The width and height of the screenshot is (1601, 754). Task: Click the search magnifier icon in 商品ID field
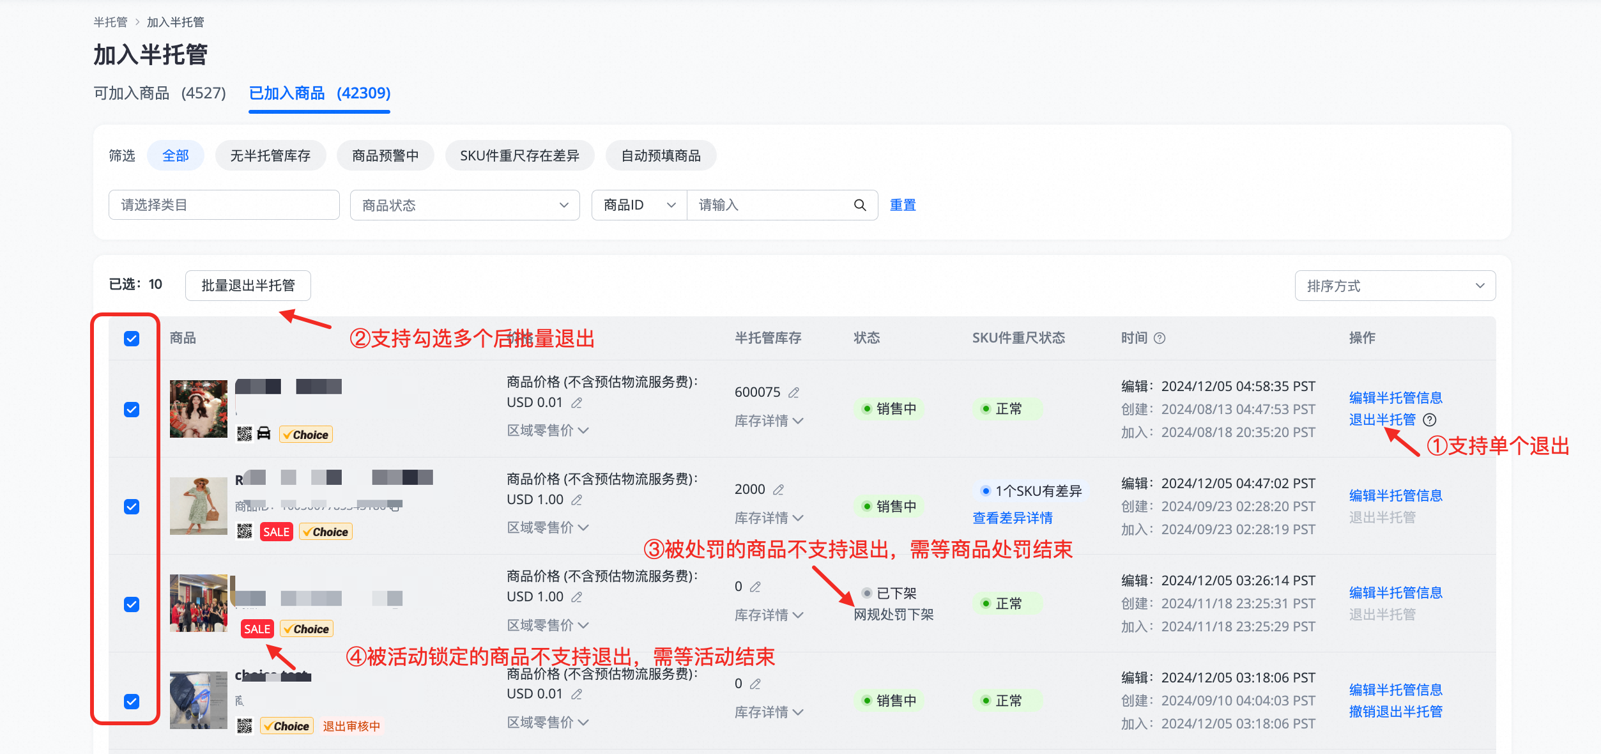(x=859, y=205)
